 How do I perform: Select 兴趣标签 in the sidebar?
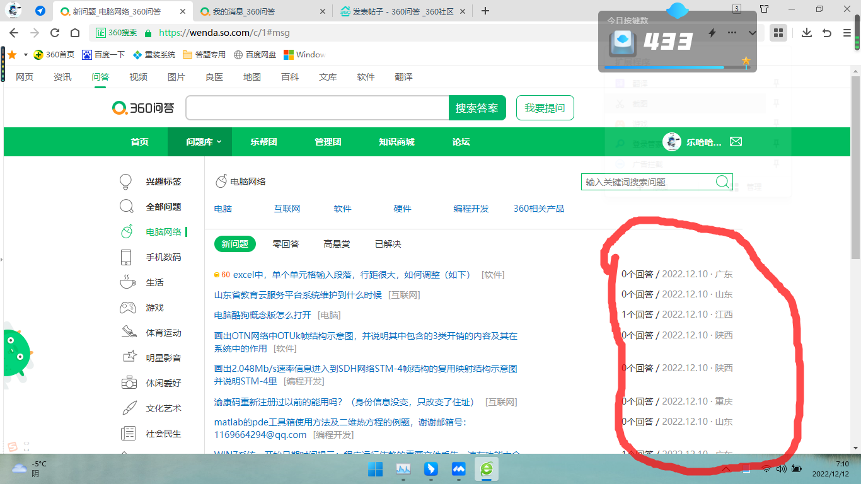pyautogui.click(x=163, y=181)
